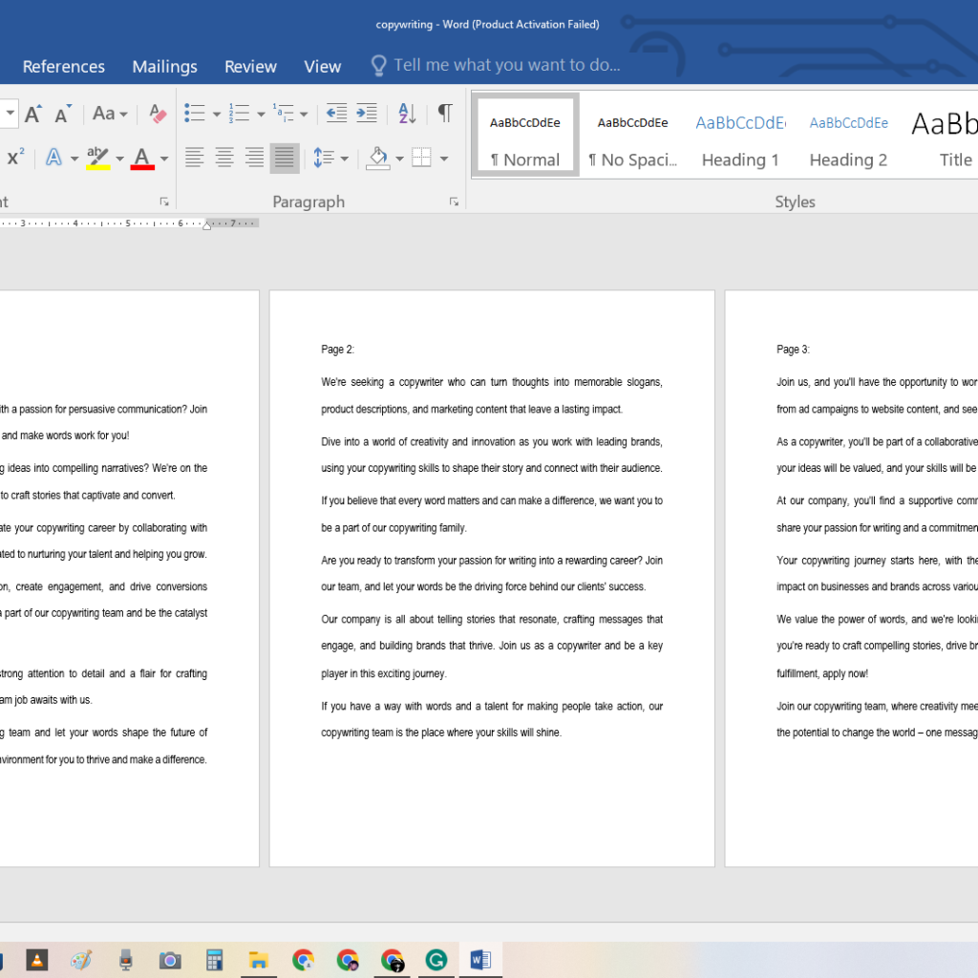Expand the numbering library dropdown arrow

tap(261, 115)
